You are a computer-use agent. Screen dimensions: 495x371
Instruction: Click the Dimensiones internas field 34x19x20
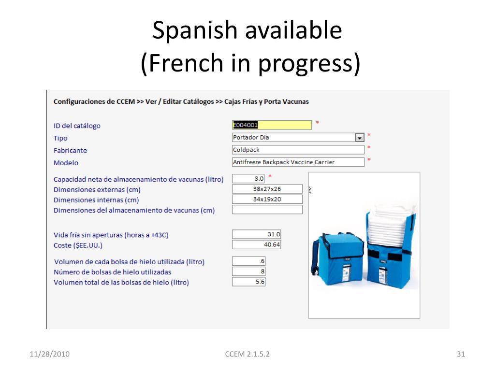pyautogui.click(x=267, y=200)
